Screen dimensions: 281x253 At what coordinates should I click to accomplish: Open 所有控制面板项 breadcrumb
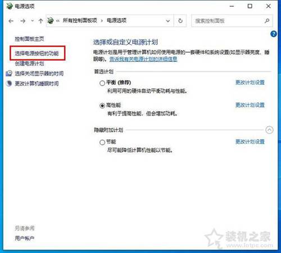pos(80,20)
